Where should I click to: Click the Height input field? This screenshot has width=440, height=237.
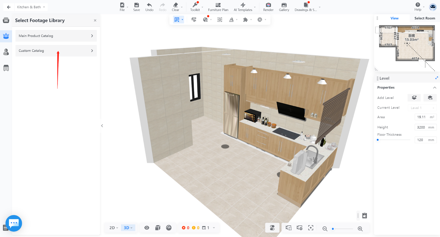421,127
